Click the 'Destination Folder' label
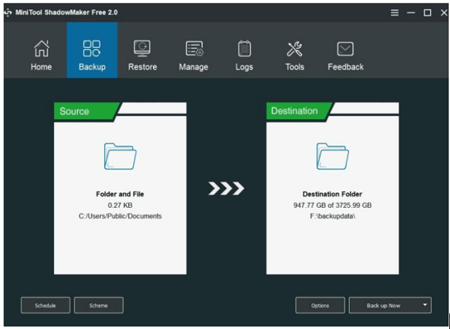The image size is (450, 329). tap(333, 194)
